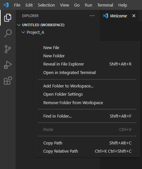Switch to the Welcome tab
This screenshot has width=142, height=169.
[119, 16]
